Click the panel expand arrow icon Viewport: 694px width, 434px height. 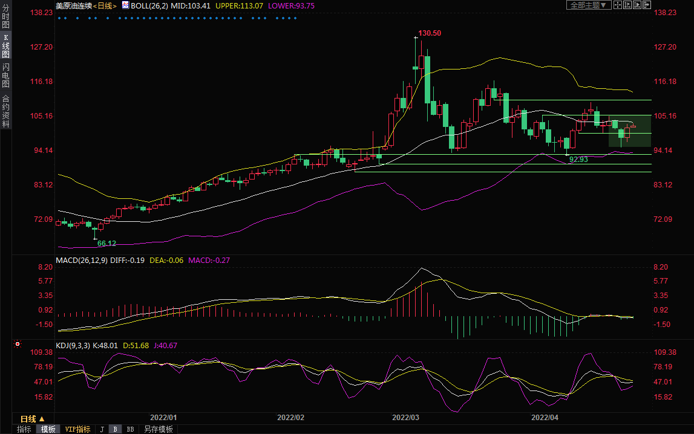647,5
